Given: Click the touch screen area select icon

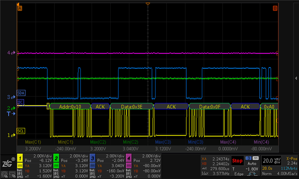Looking at the screenshot, I should coord(13,174).
